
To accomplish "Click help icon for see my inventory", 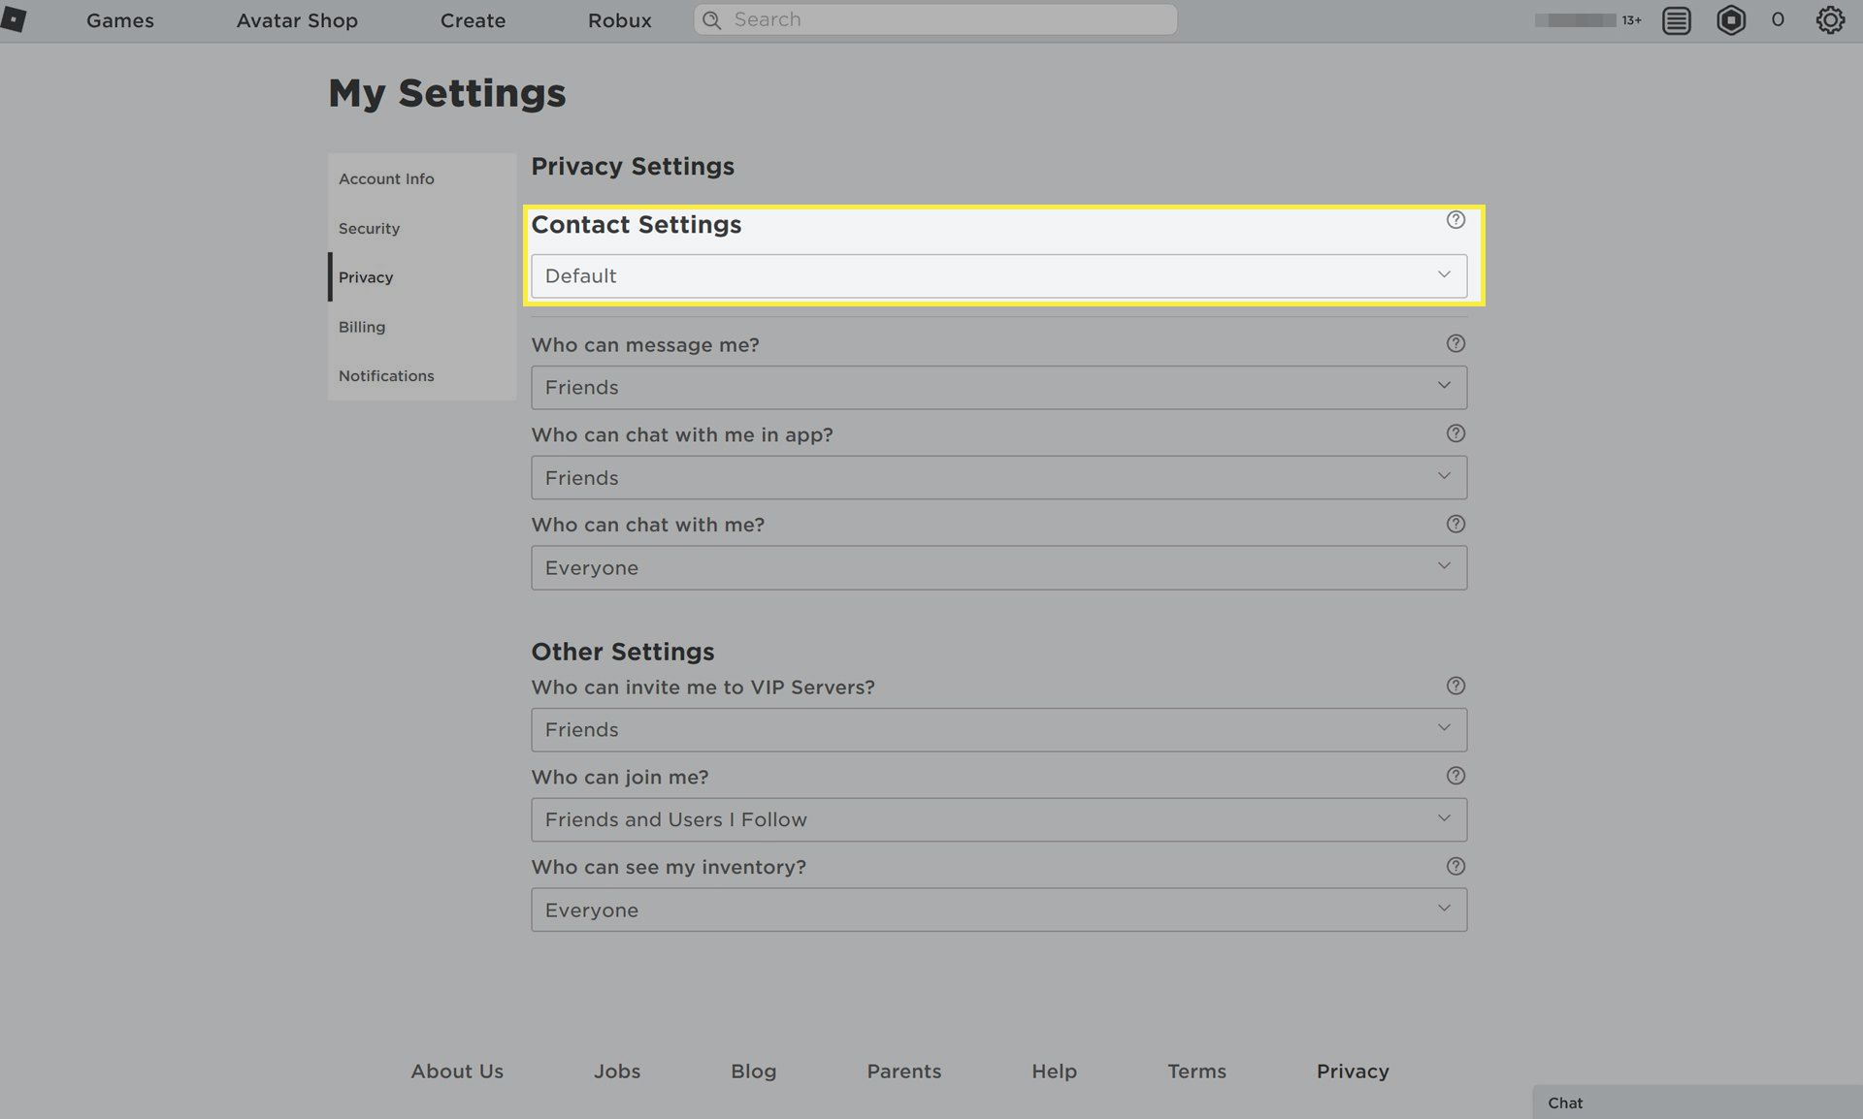I will pos(1455,866).
